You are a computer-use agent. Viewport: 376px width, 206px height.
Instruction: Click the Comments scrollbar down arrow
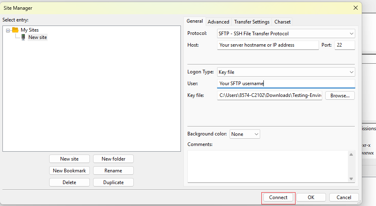pos(351,179)
